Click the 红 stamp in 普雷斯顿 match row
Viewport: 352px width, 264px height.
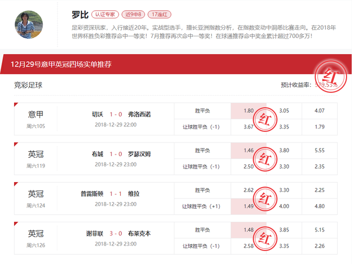[x=265, y=199]
